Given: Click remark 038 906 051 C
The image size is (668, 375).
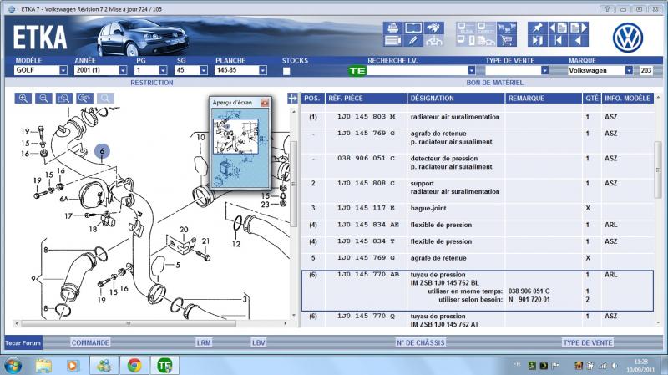Looking at the screenshot, I should coord(529,291).
